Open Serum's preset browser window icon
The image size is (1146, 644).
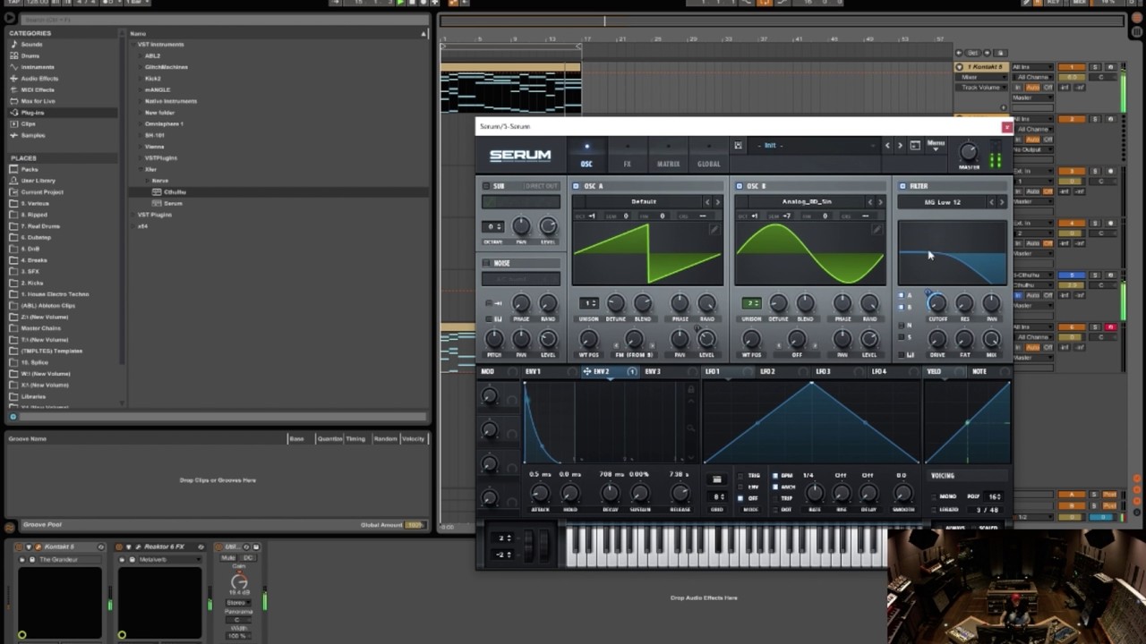[x=915, y=146]
